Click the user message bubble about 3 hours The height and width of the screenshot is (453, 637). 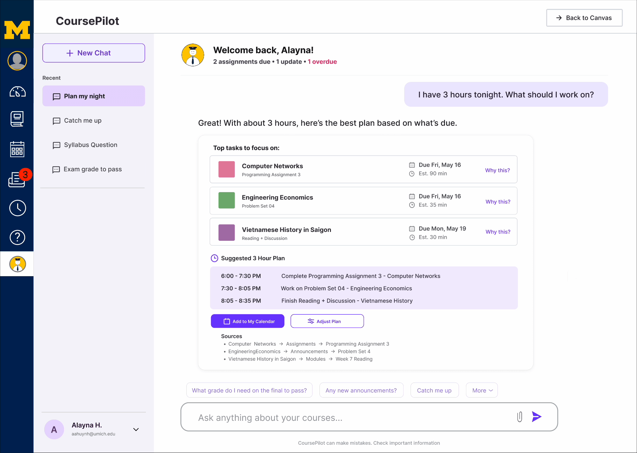(x=506, y=95)
